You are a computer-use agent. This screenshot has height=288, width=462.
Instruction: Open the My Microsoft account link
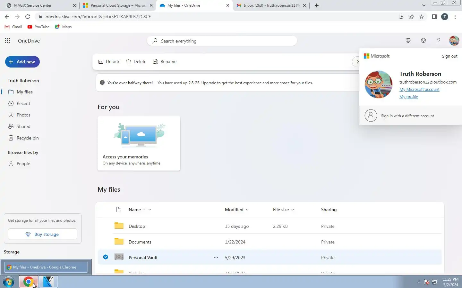419,89
